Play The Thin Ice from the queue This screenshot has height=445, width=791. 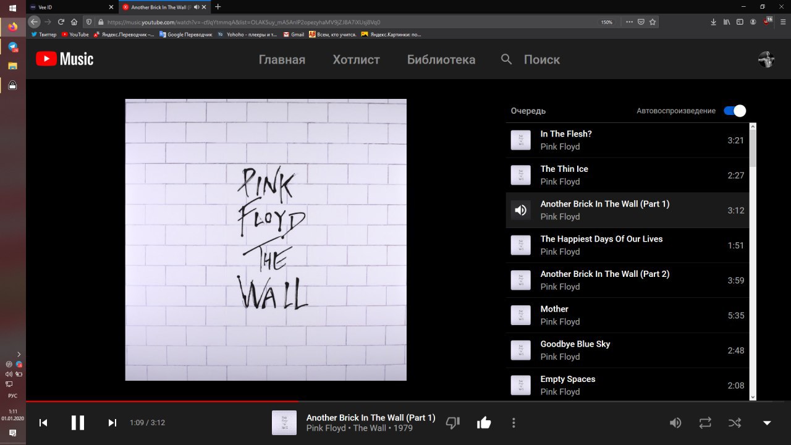[627, 175]
